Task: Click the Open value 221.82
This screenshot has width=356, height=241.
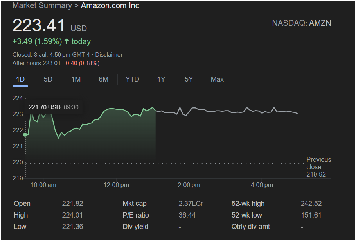Action: [x=73, y=204]
